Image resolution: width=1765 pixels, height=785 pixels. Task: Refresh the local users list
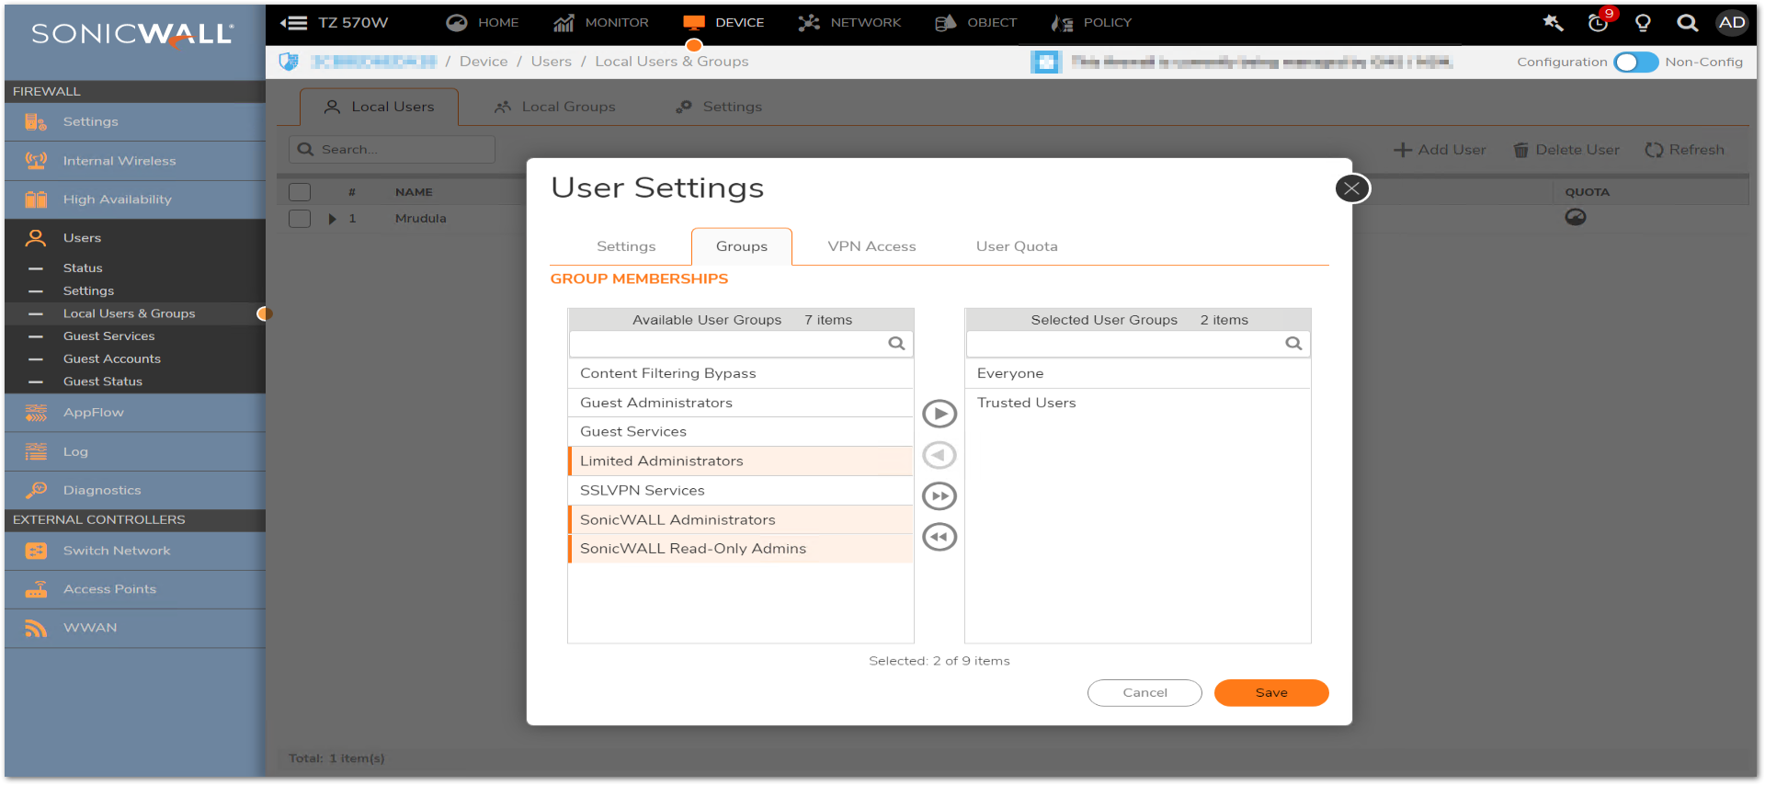(1685, 150)
